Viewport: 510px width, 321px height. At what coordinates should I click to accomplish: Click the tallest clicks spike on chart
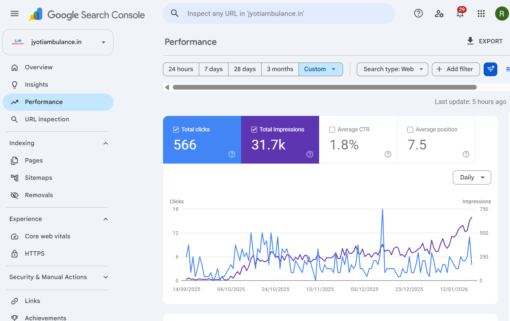382,210
